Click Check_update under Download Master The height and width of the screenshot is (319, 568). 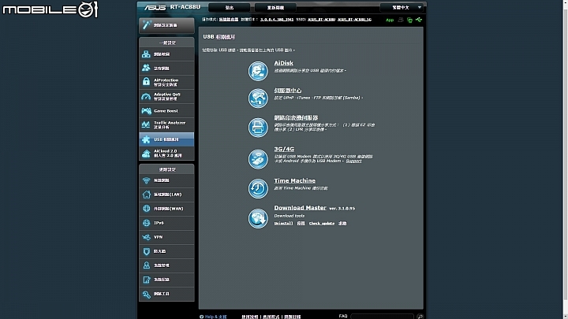tap(322, 223)
